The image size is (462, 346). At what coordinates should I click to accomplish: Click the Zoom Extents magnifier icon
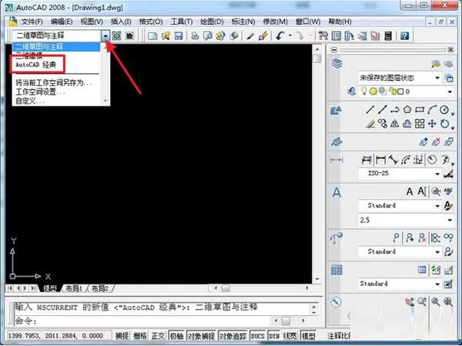coord(448,301)
